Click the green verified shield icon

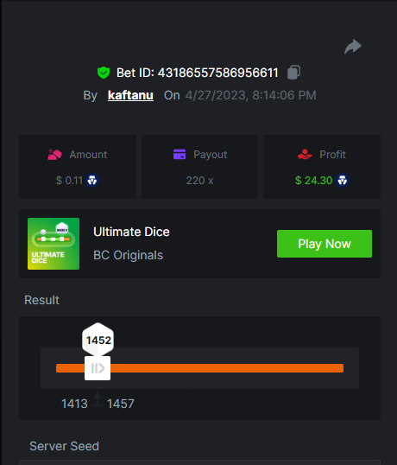point(104,73)
